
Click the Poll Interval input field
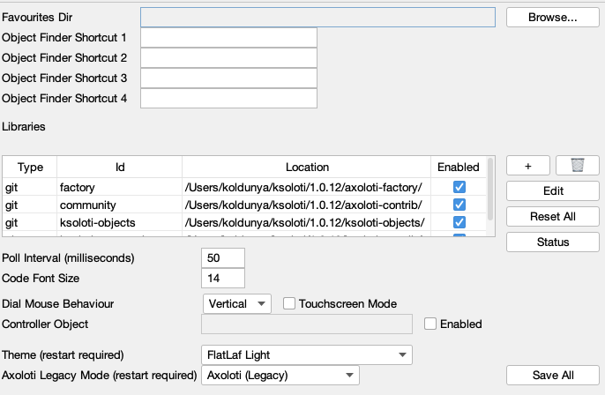[223, 257]
